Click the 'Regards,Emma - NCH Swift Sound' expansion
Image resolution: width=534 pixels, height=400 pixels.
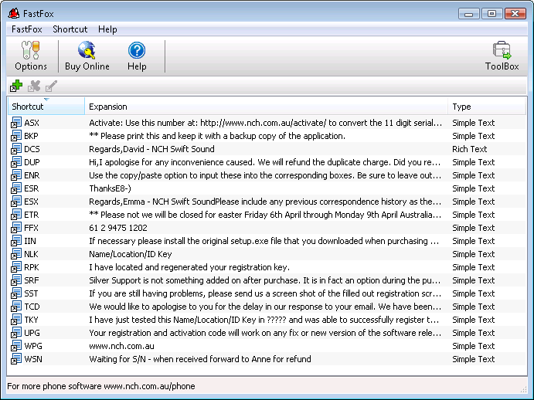pos(265,202)
